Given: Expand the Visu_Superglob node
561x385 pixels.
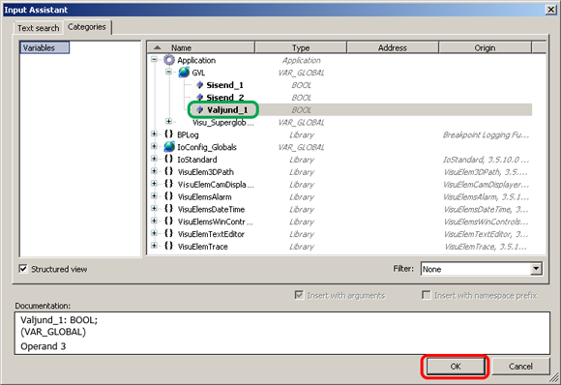Looking at the screenshot, I should (x=169, y=121).
